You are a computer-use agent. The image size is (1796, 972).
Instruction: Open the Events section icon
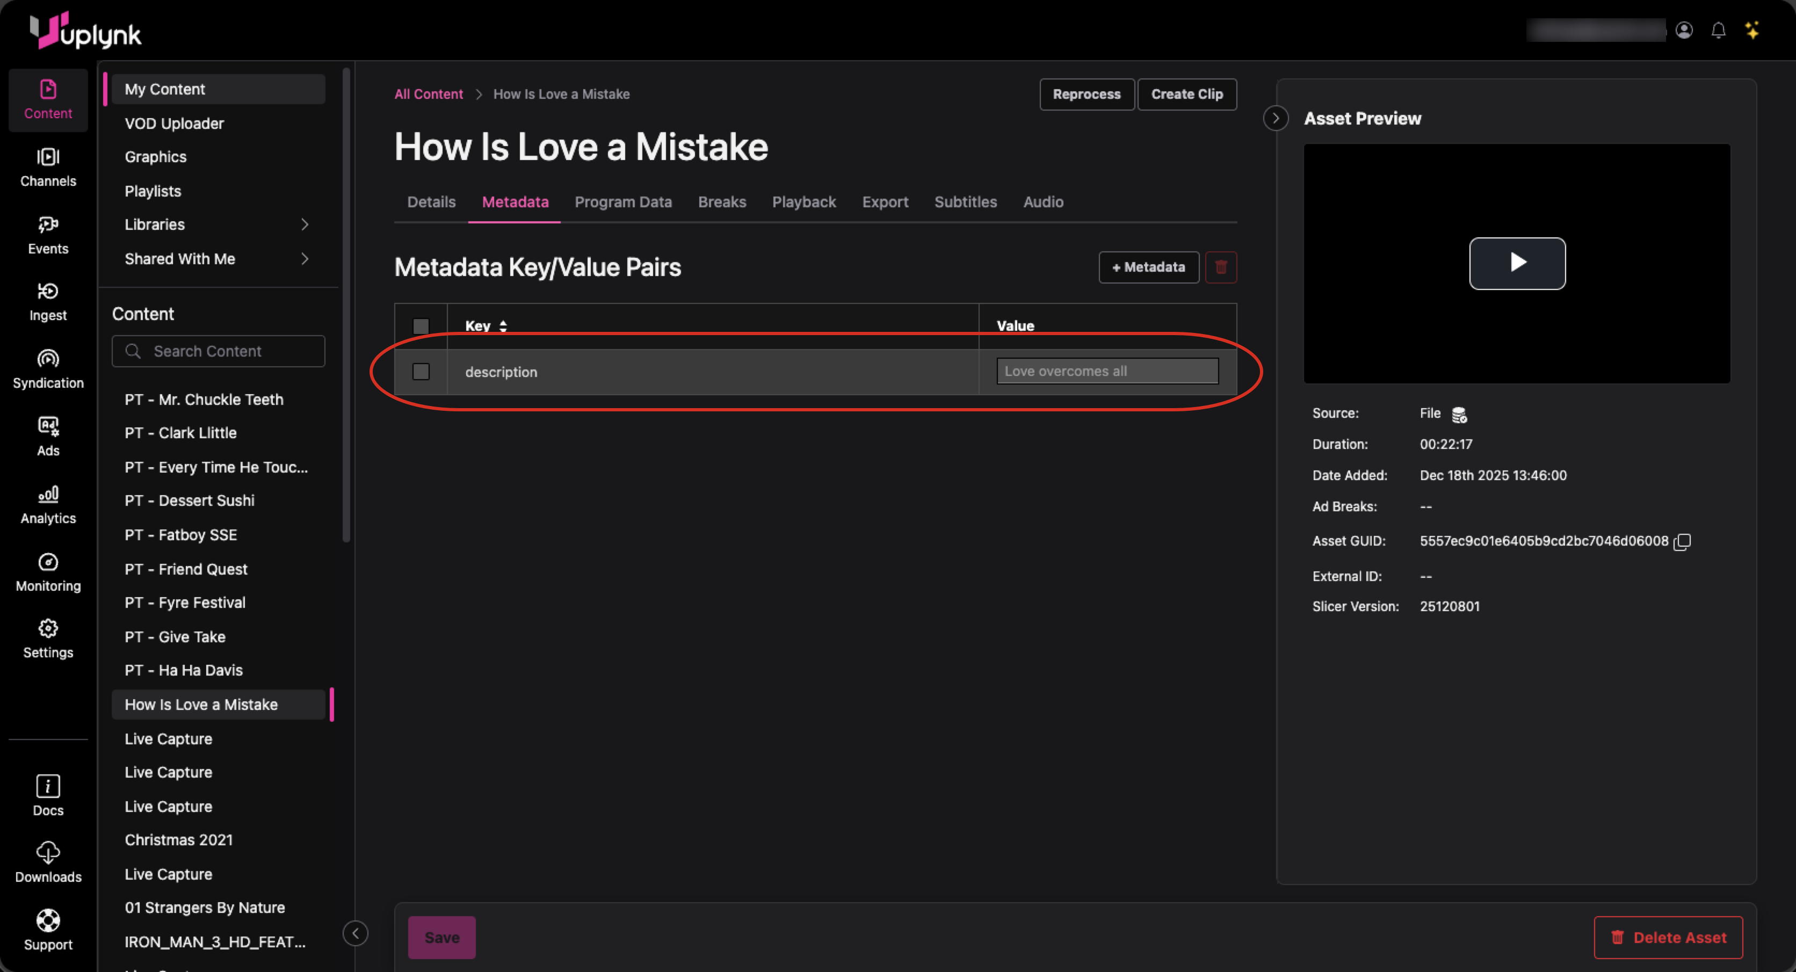tap(48, 224)
